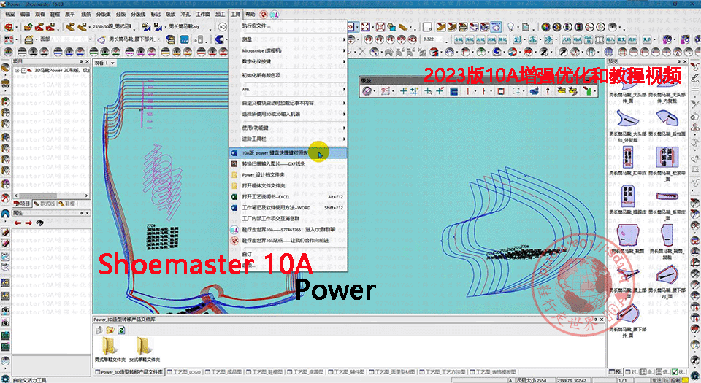Click up-folder icon in file library panel
Image resolution: width=701 pixels, height=383 pixels.
100,330
